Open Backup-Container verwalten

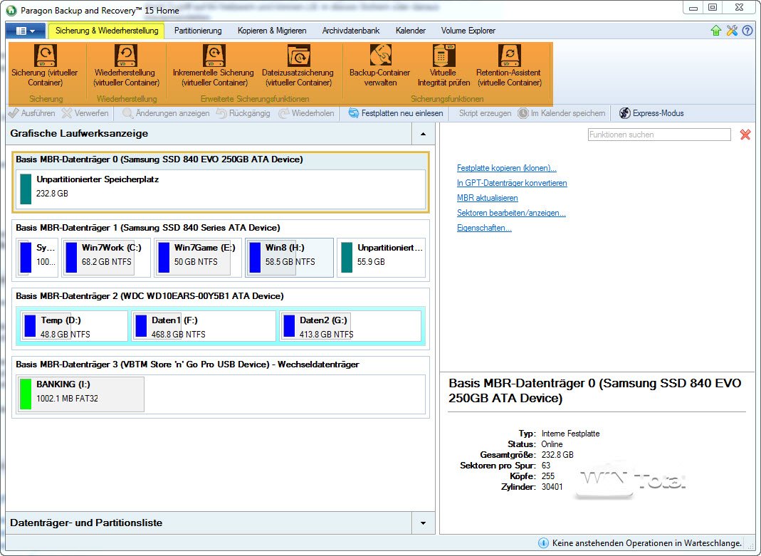[x=379, y=56]
